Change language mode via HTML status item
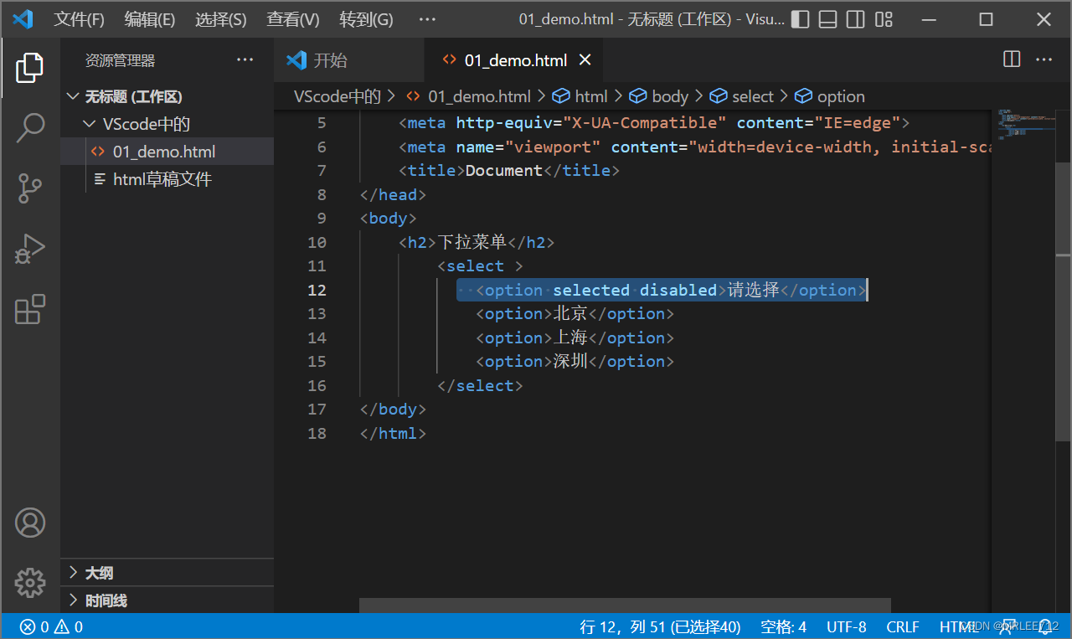Image resolution: width=1072 pixels, height=639 pixels. coord(960,626)
